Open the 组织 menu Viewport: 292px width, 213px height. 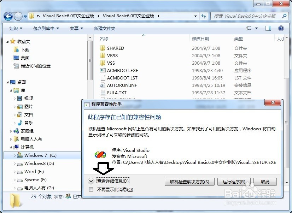(x=16, y=28)
